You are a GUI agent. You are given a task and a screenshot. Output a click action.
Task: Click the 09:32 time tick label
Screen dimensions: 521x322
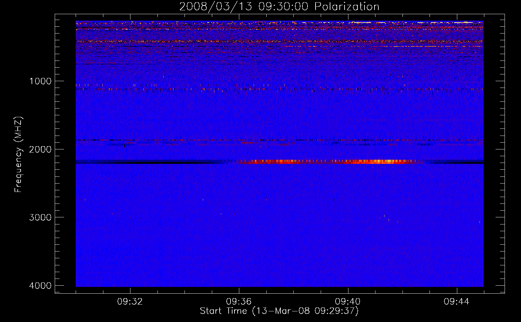(130, 302)
